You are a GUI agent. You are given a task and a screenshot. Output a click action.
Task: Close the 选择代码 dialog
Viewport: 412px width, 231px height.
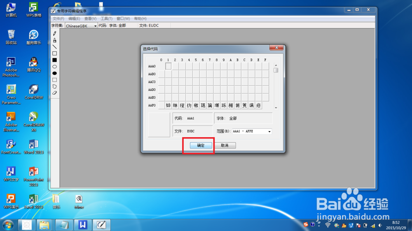(x=276, y=48)
